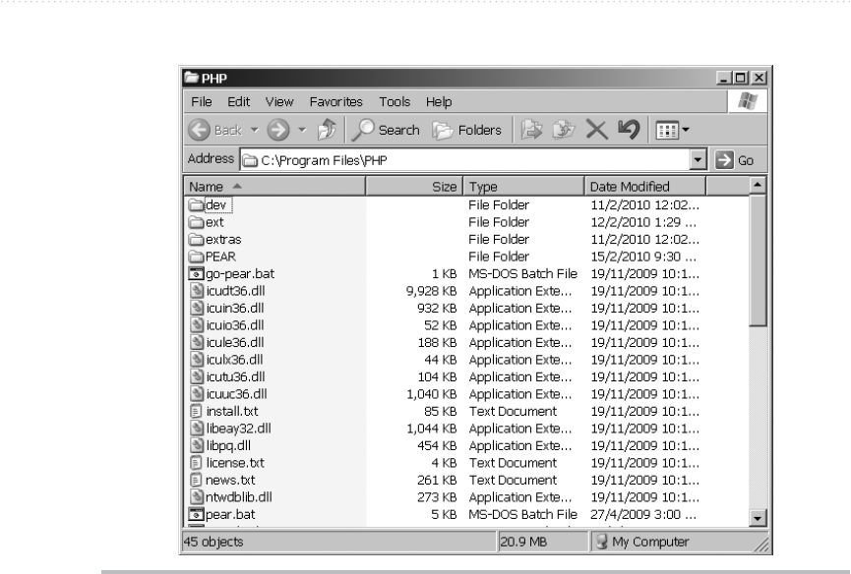Select the libpq.dll file name
This screenshot has height=574, width=851.
[x=228, y=445]
